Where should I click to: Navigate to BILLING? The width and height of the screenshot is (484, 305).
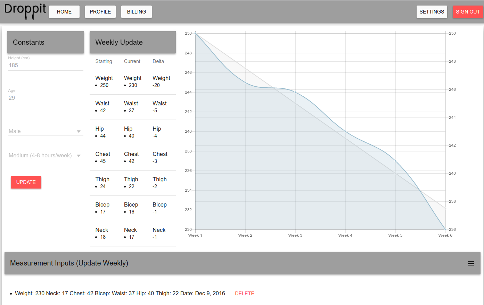tap(137, 12)
